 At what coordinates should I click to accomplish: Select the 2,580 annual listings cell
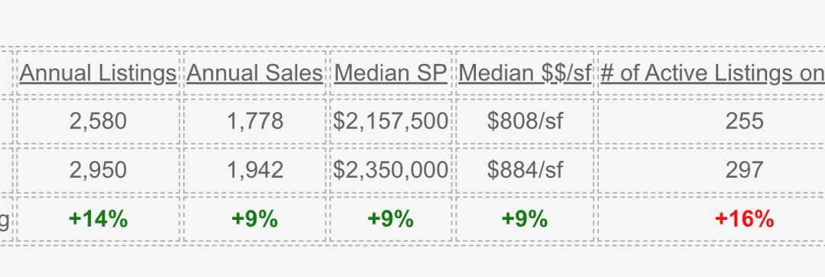(x=98, y=121)
